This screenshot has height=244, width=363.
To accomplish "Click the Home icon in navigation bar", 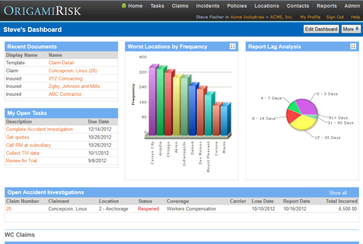I will click(x=124, y=5).
